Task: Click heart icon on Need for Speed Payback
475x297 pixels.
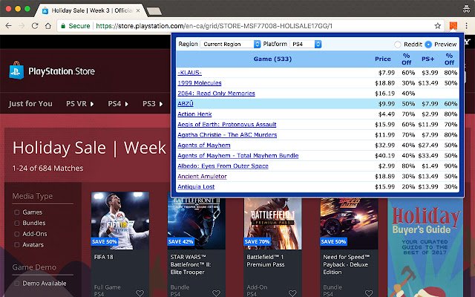Action: [369, 293]
